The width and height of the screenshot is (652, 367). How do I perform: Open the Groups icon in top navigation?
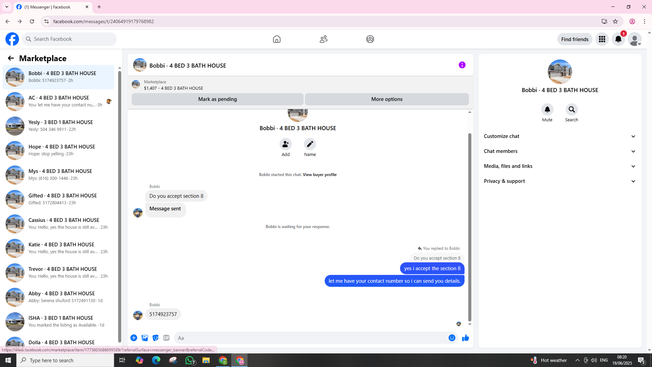click(x=370, y=39)
